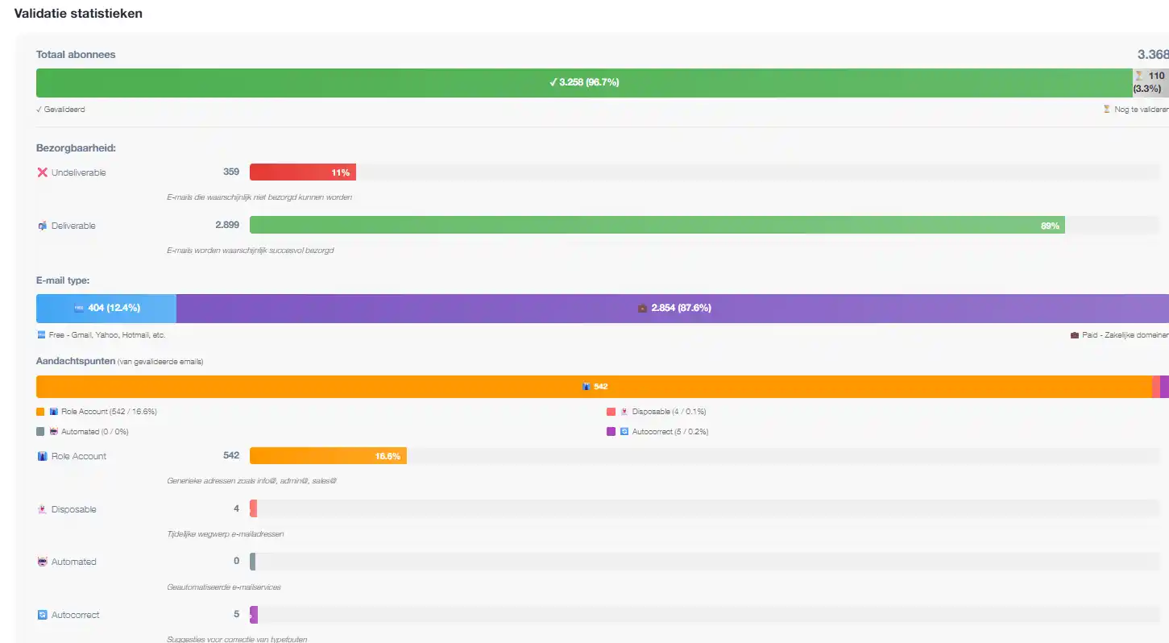Click the hourglass icon above the 110 count
The height and width of the screenshot is (643, 1169).
[x=1139, y=76]
